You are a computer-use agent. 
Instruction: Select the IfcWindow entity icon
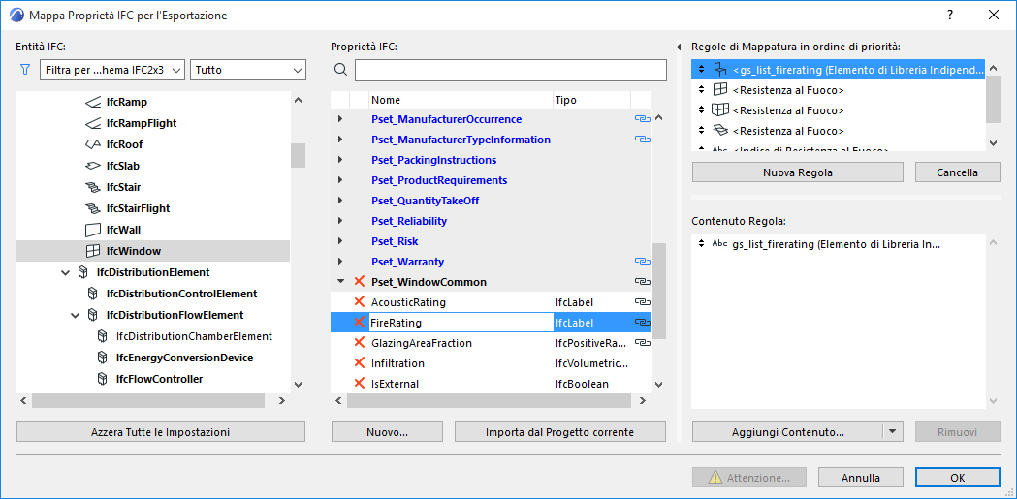click(93, 251)
